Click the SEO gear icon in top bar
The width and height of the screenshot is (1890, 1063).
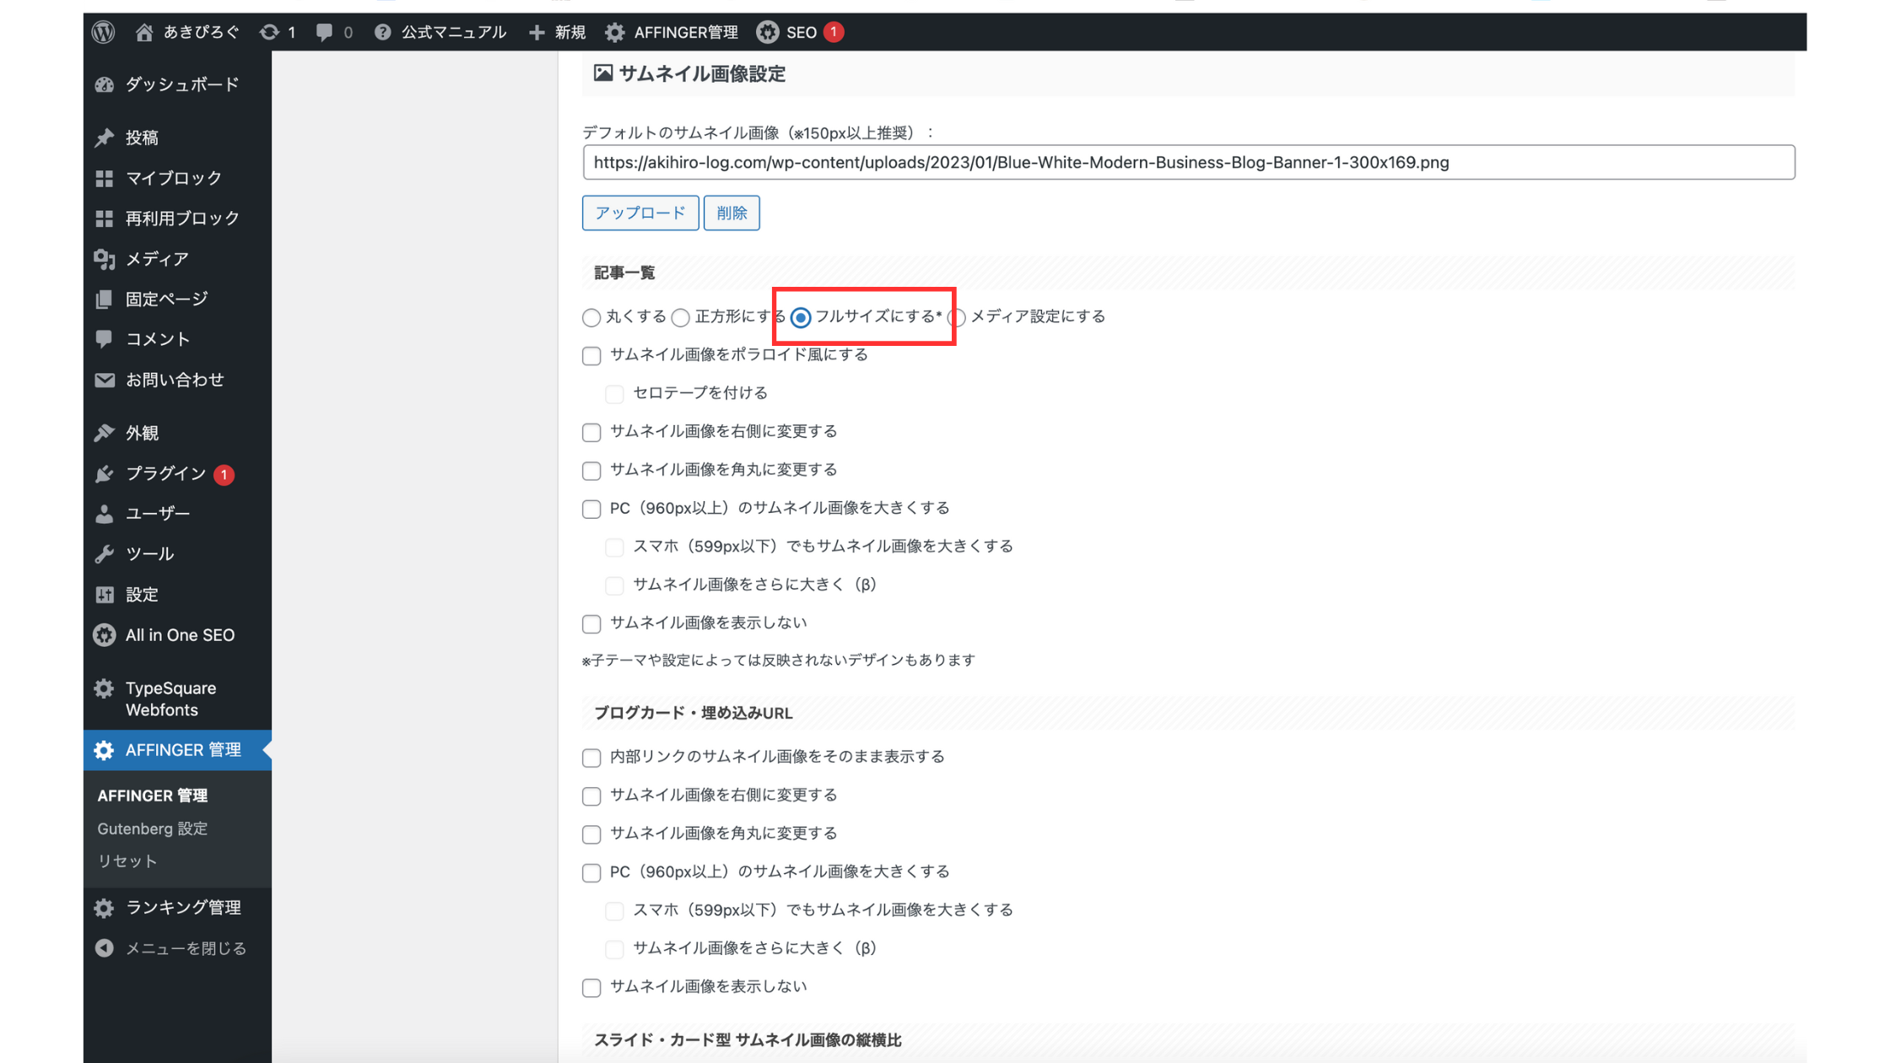tap(768, 32)
